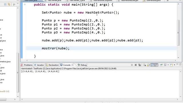Click the Punto p1 declaration line
The width and height of the screenshot is (183, 103).
[73, 25]
